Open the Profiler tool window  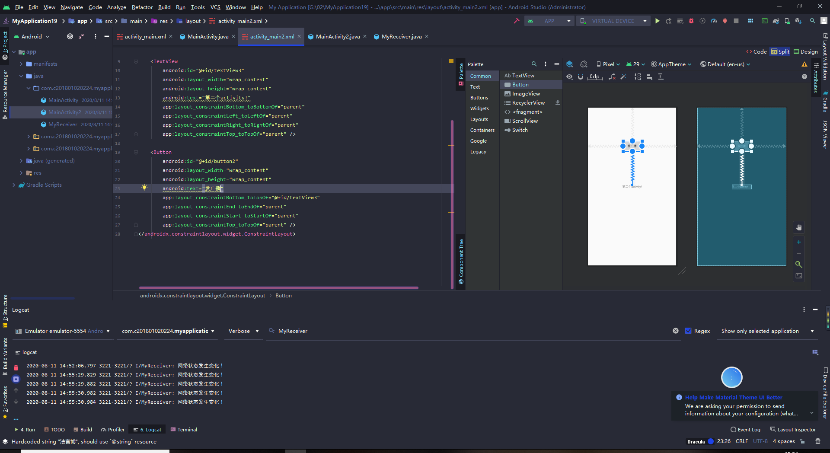pyautogui.click(x=113, y=429)
